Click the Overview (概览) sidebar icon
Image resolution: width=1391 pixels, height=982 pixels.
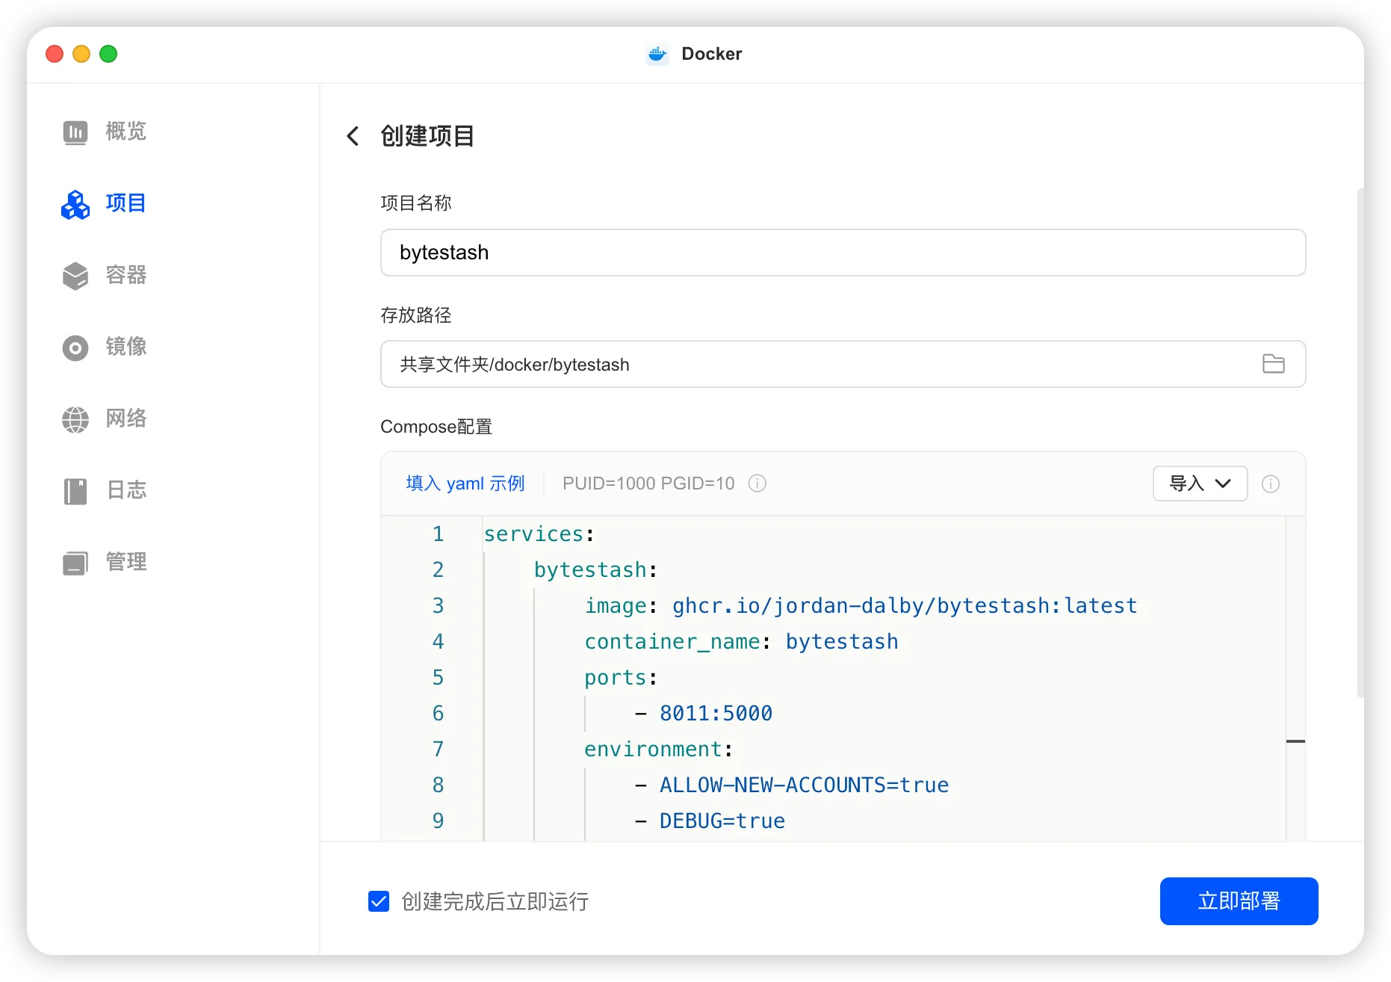75,132
